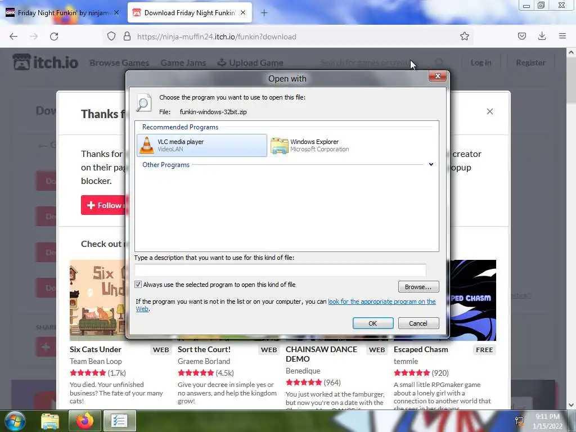Expand the Other Programs section
Image resolution: width=576 pixels, height=432 pixels.
(x=431, y=165)
